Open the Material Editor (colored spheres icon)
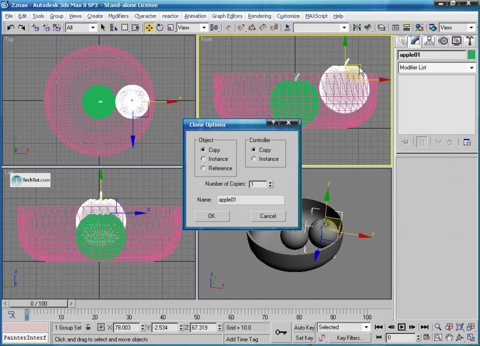Image resolution: width=480 pixels, height=346 pixels. [420, 28]
